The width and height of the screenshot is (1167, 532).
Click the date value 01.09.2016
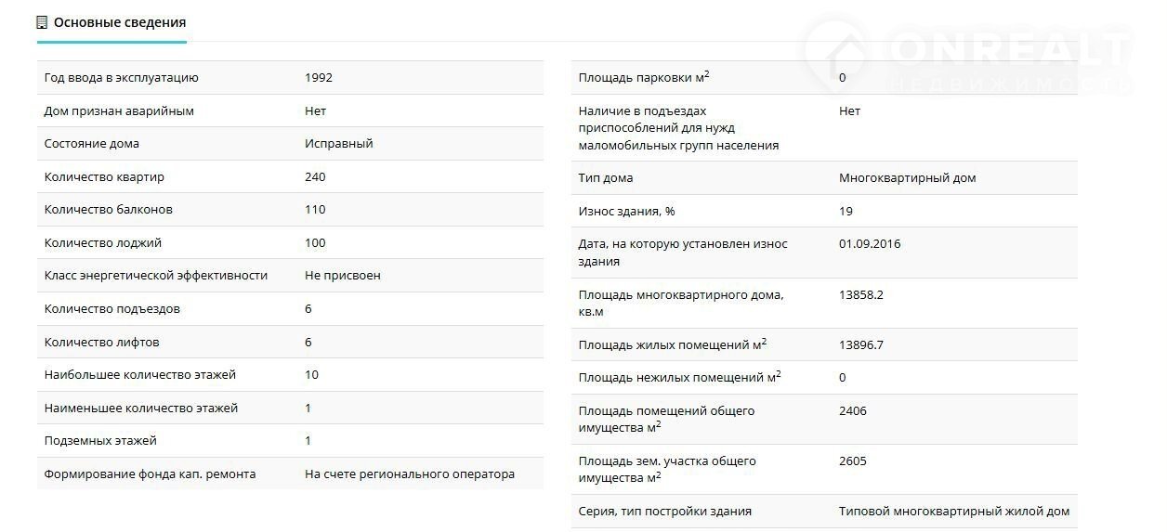coord(869,244)
